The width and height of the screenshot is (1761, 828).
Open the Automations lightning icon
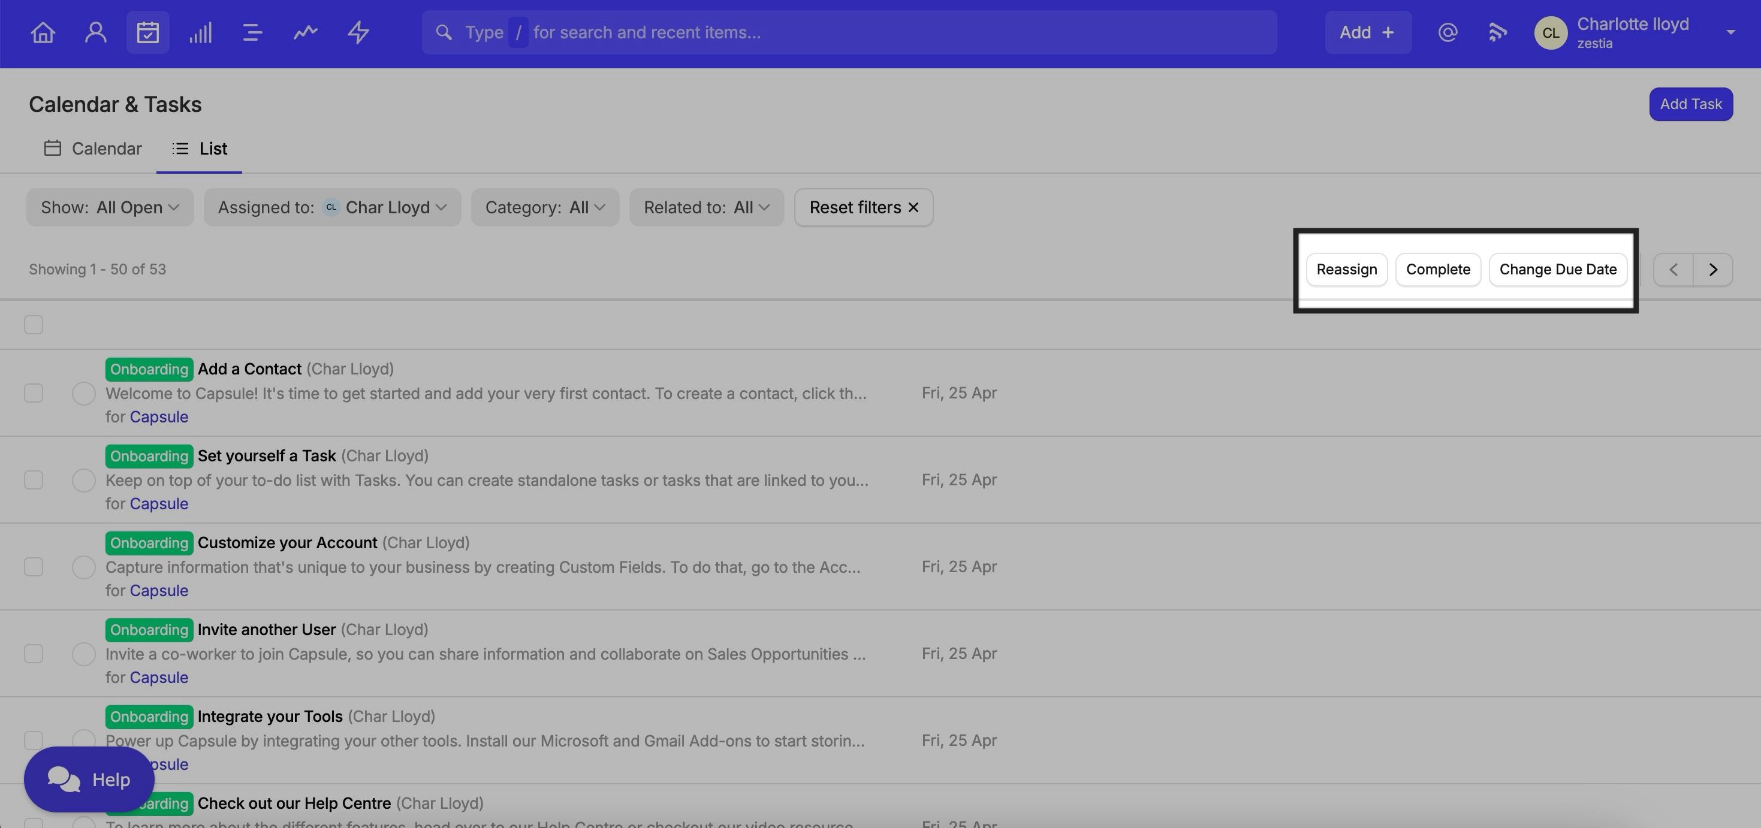pos(358,33)
